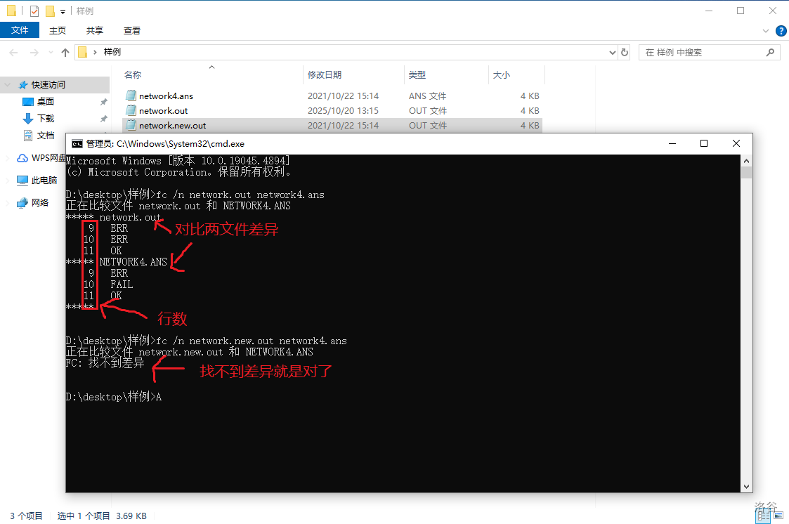Expand the address bar history dropdown
Screen dimensions: 789x524
coord(612,52)
